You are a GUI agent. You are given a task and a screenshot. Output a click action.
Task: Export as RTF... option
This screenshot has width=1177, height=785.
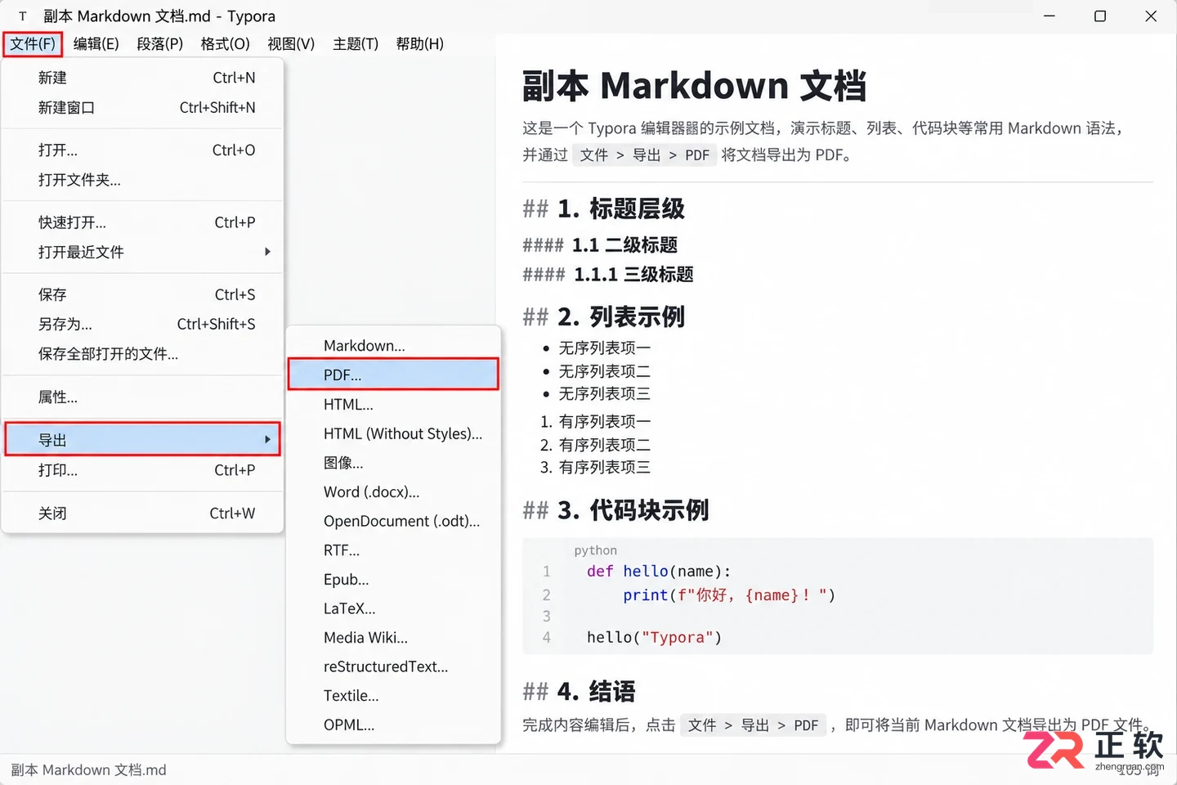(x=393, y=550)
